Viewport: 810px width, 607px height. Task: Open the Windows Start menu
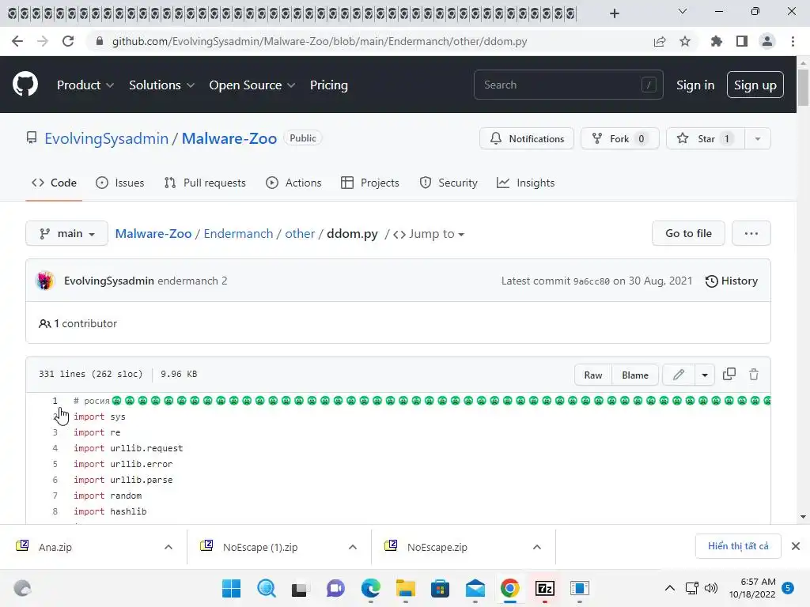coord(232,588)
